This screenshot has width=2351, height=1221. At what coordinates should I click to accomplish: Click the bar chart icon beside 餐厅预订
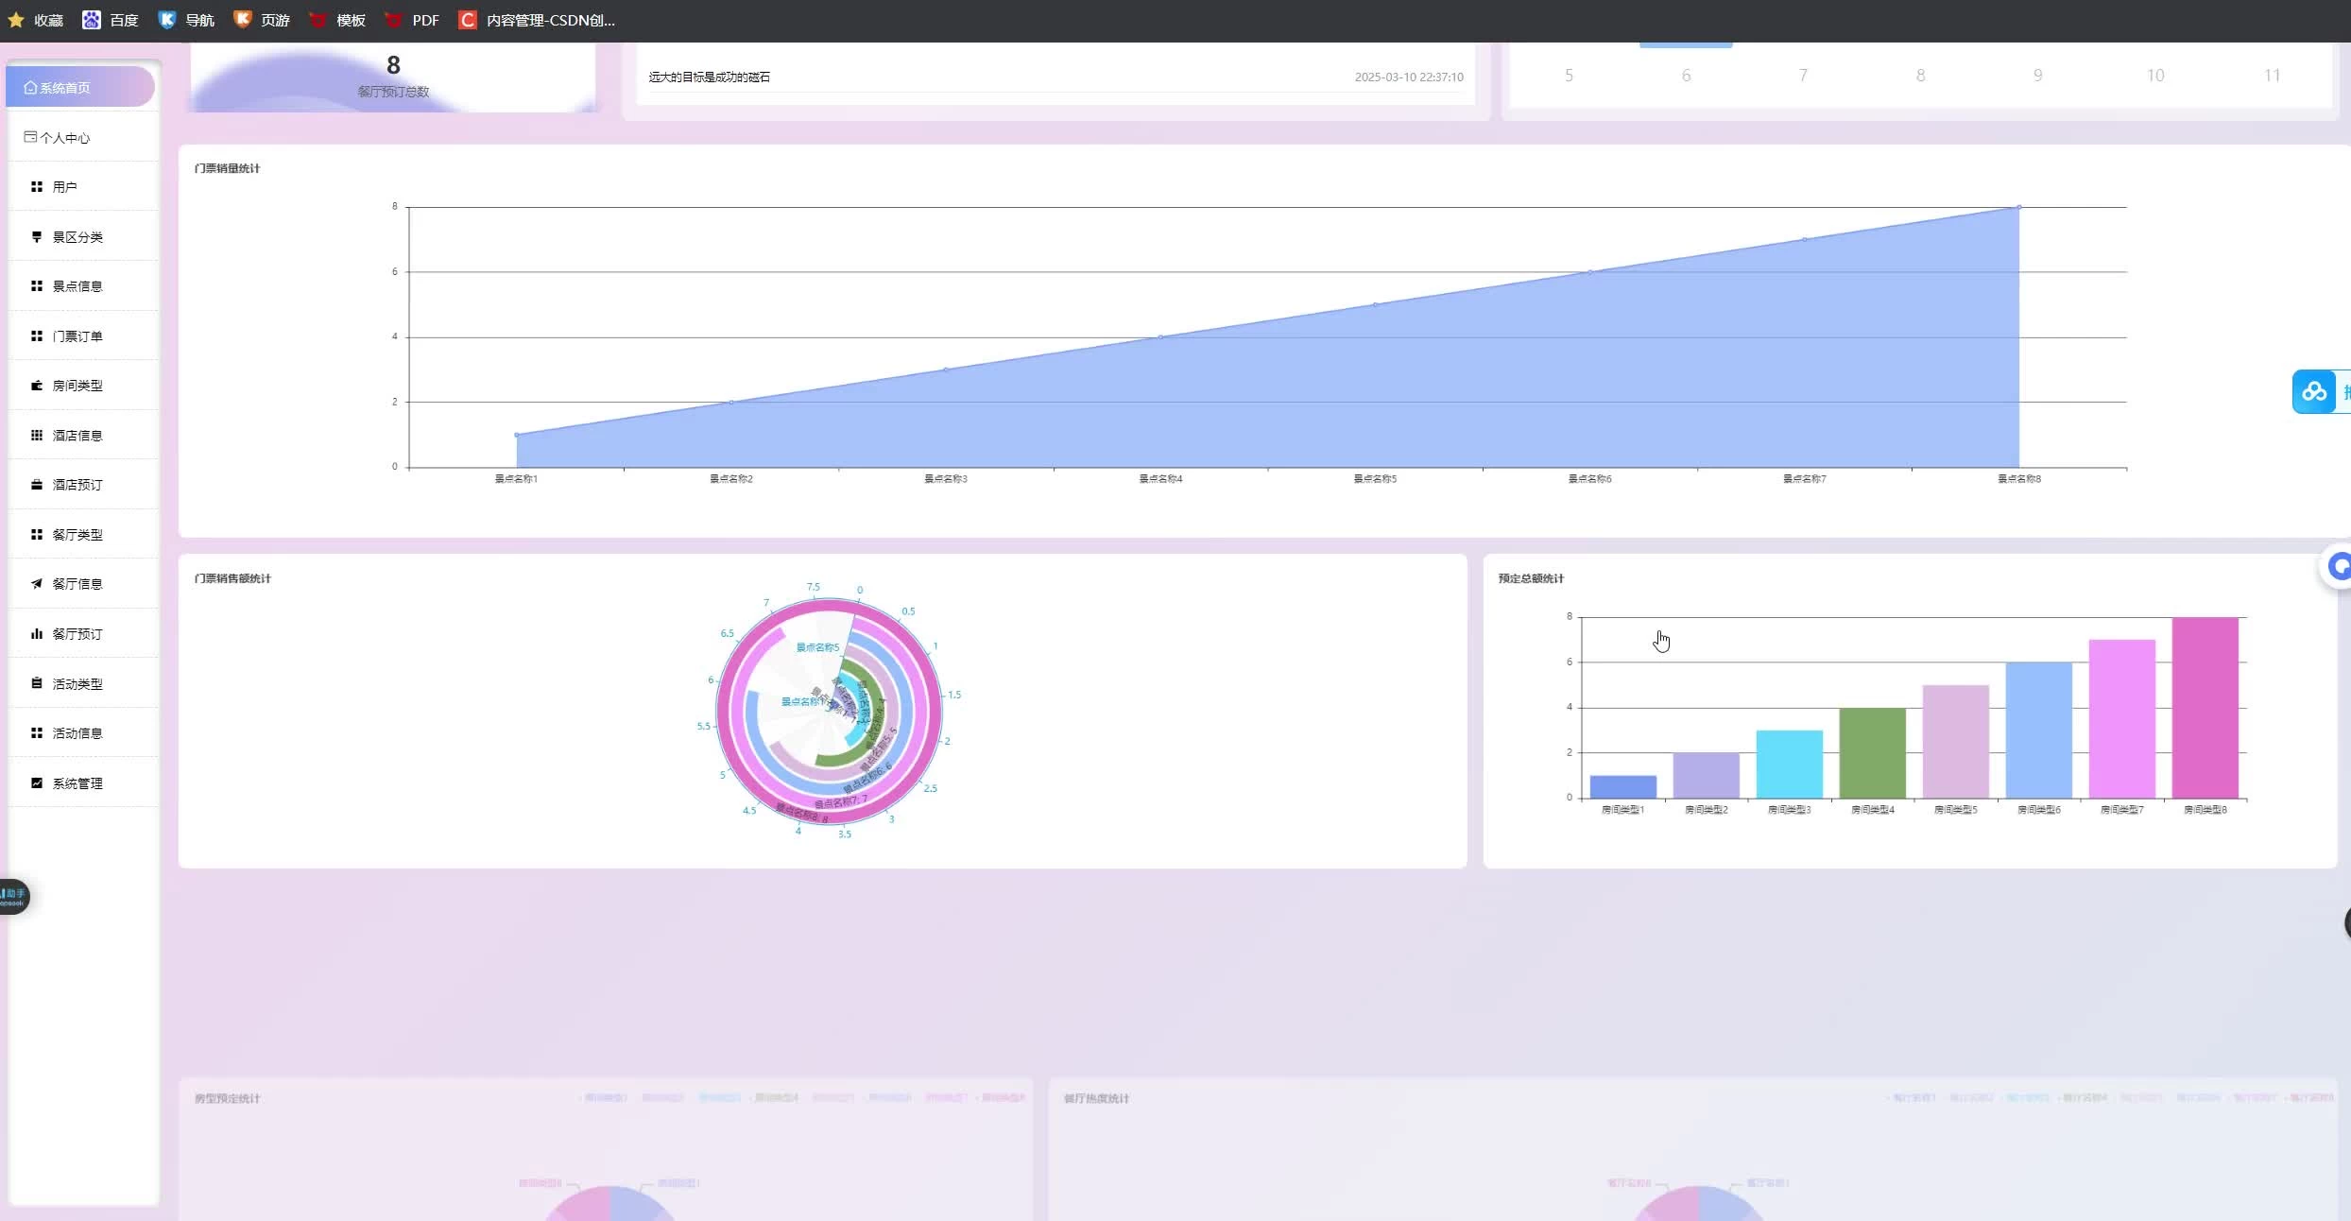pos(37,633)
